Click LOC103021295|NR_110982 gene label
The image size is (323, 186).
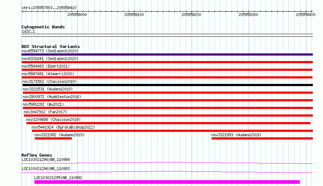pyautogui.click(x=58, y=178)
